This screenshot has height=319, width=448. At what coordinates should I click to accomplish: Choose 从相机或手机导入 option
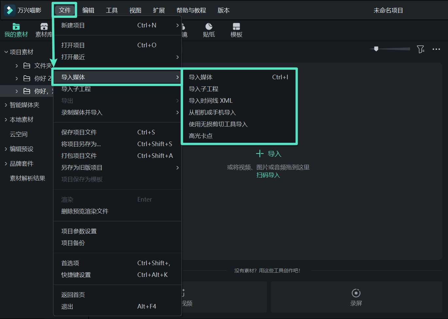(x=239, y=113)
